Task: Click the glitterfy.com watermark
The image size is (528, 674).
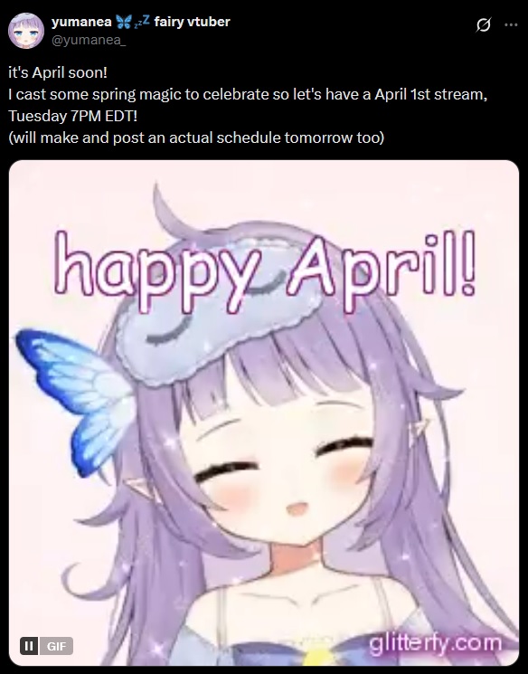Action: (435, 643)
